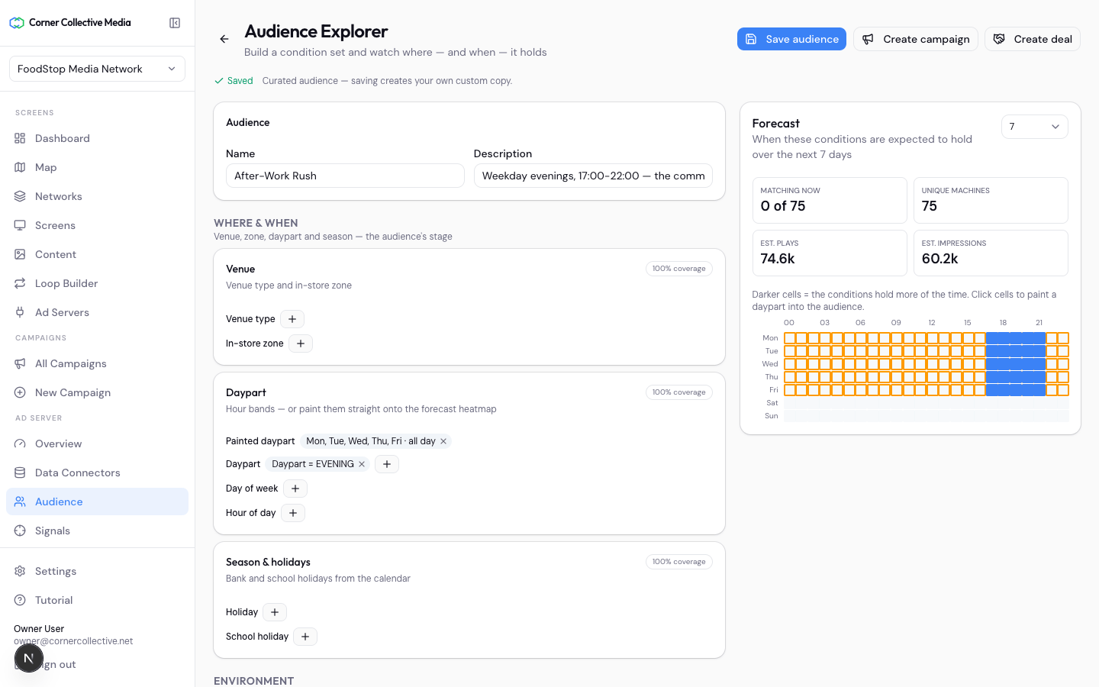Open the Map page

(x=97, y=167)
